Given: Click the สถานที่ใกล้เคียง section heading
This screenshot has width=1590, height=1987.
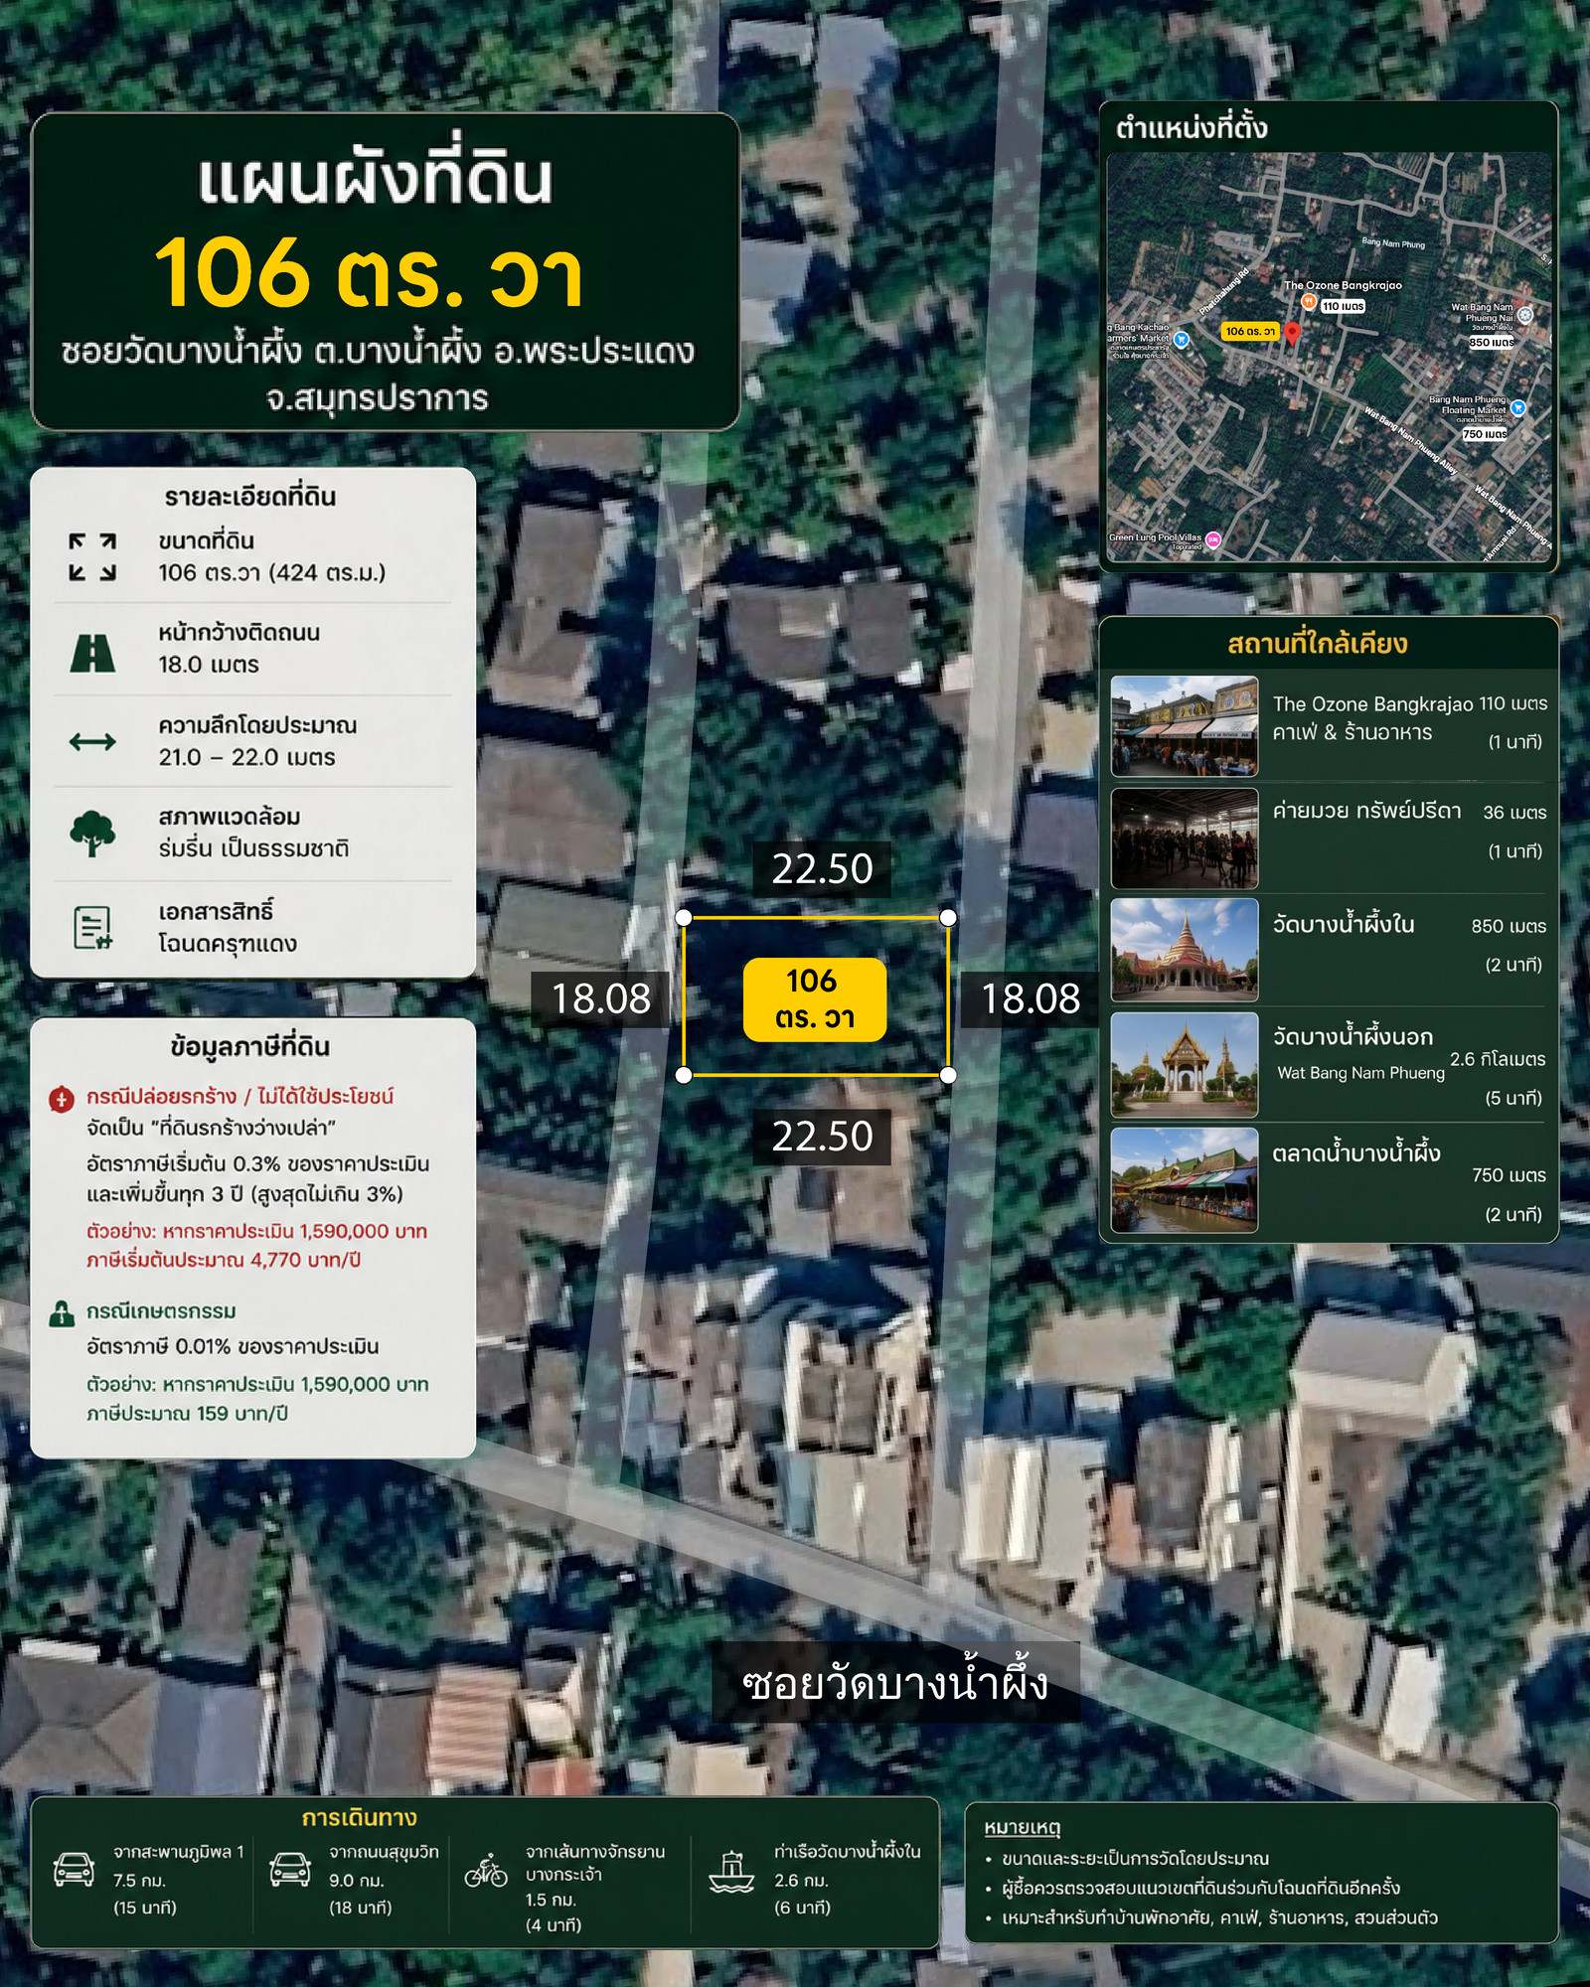Looking at the screenshot, I should (1317, 644).
